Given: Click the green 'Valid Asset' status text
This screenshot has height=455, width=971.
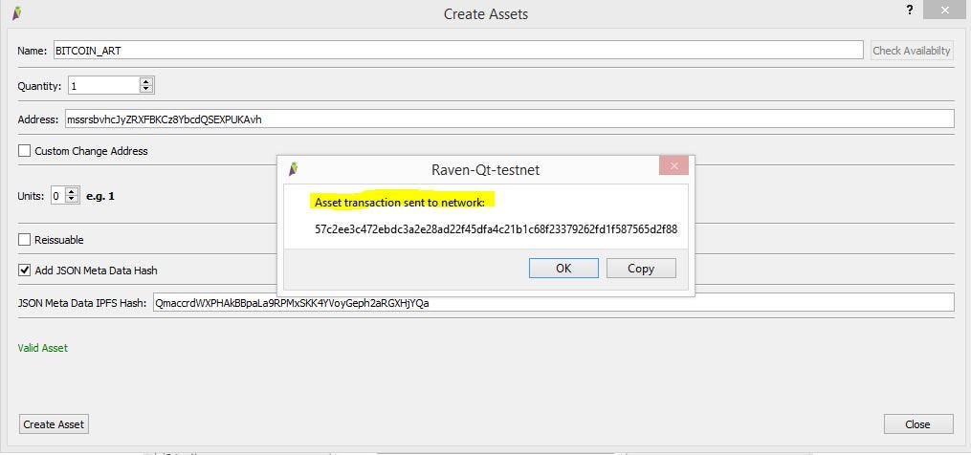Looking at the screenshot, I should pos(43,348).
